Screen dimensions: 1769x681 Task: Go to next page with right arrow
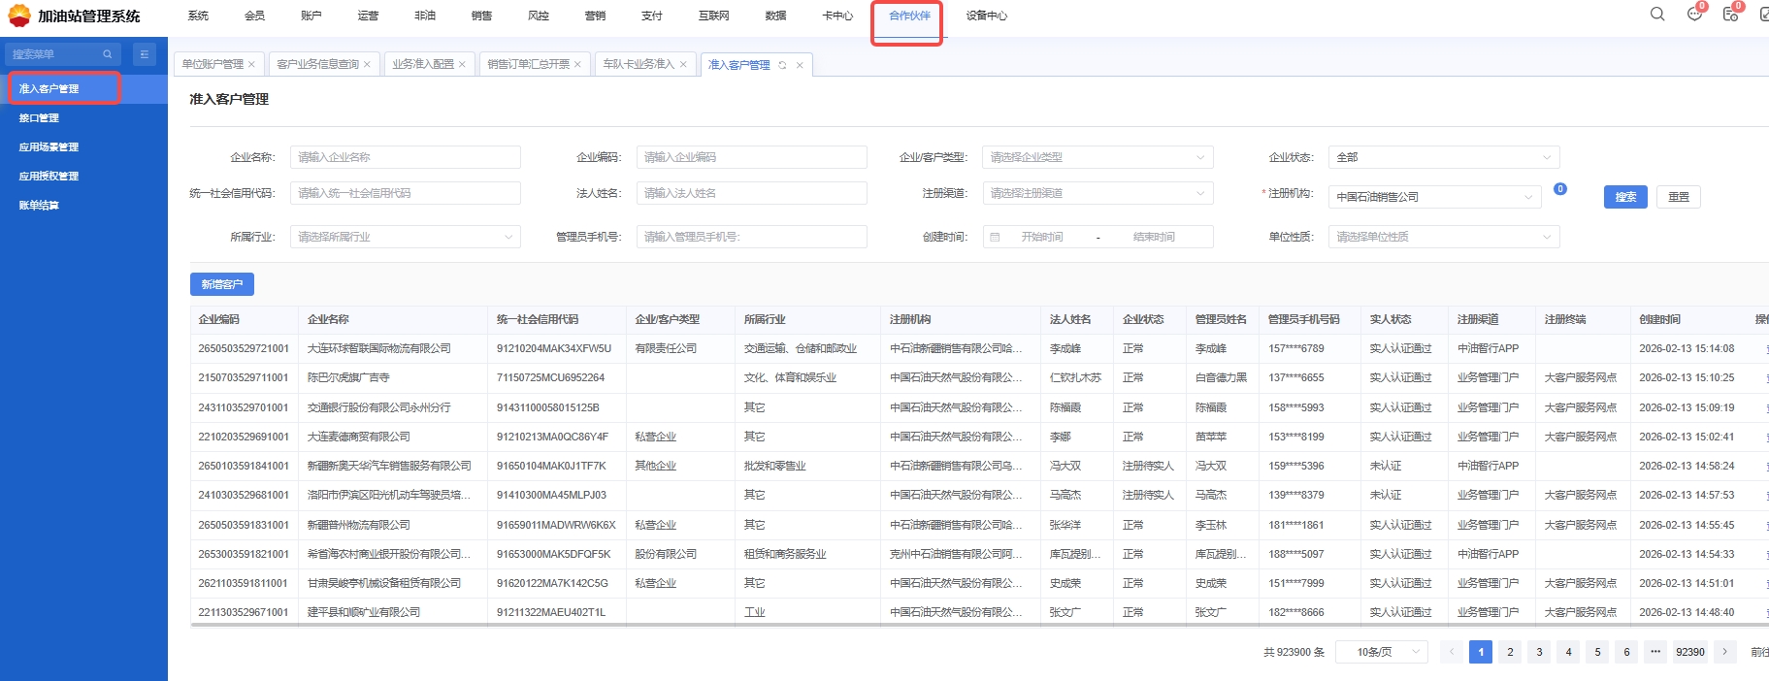[1724, 652]
